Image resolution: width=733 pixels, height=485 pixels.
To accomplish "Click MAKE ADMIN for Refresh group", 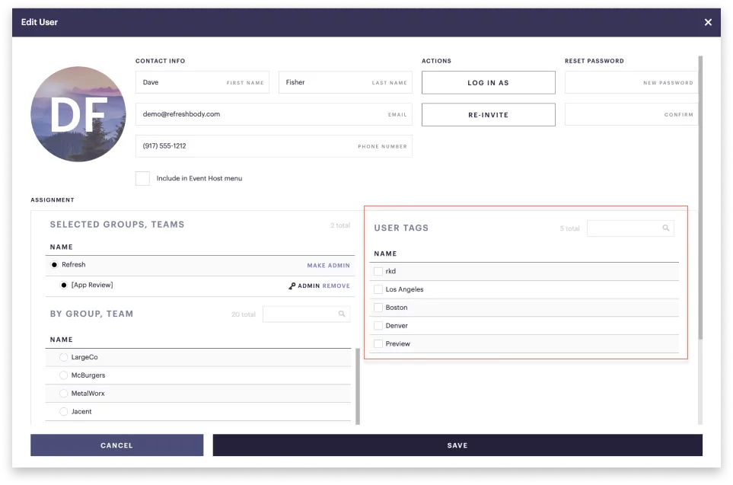I will tap(328, 265).
